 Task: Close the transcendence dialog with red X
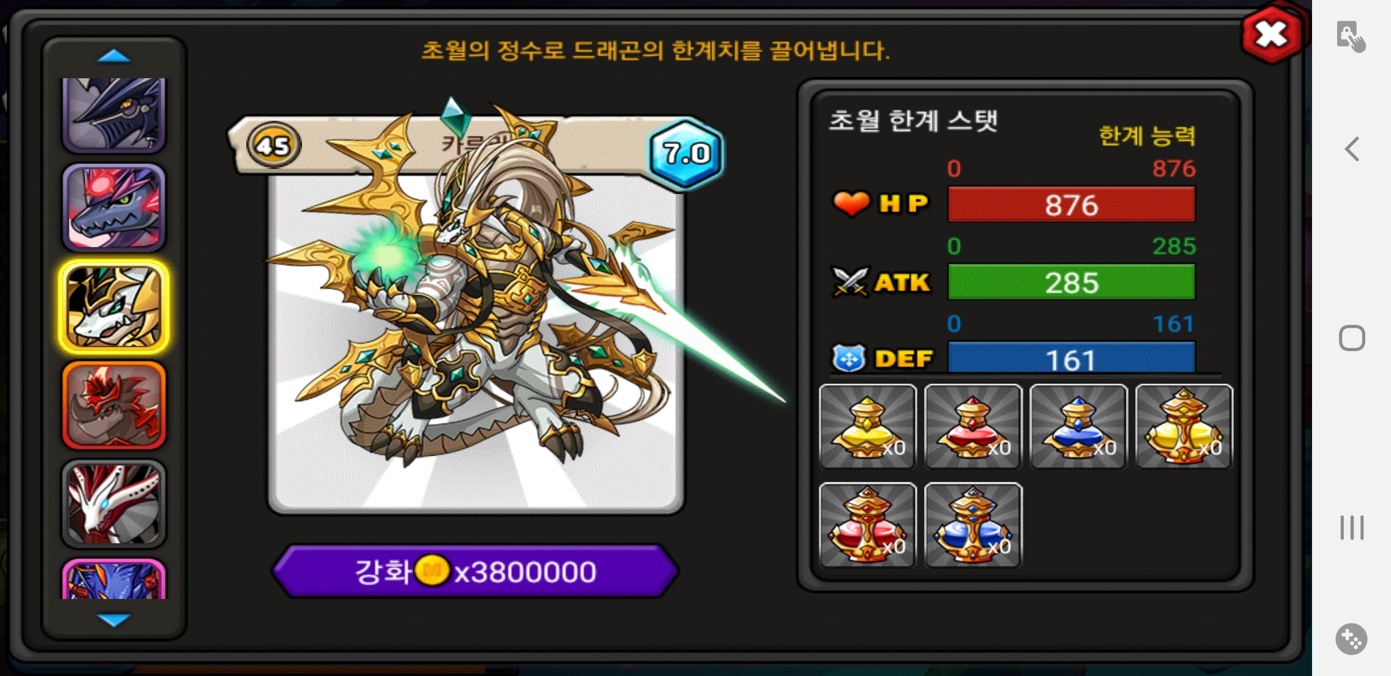(1272, 34)
